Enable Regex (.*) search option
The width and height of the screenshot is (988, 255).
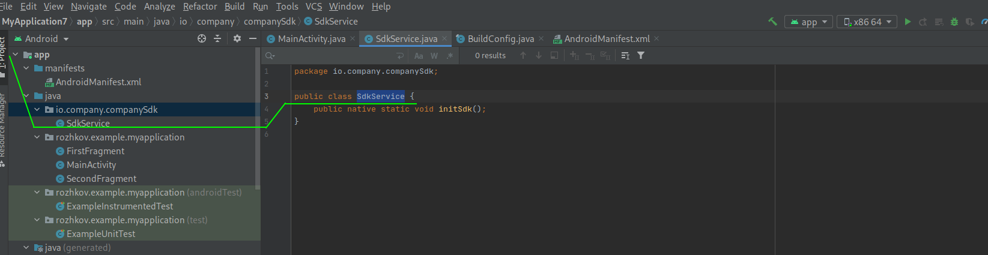point(449,56)
